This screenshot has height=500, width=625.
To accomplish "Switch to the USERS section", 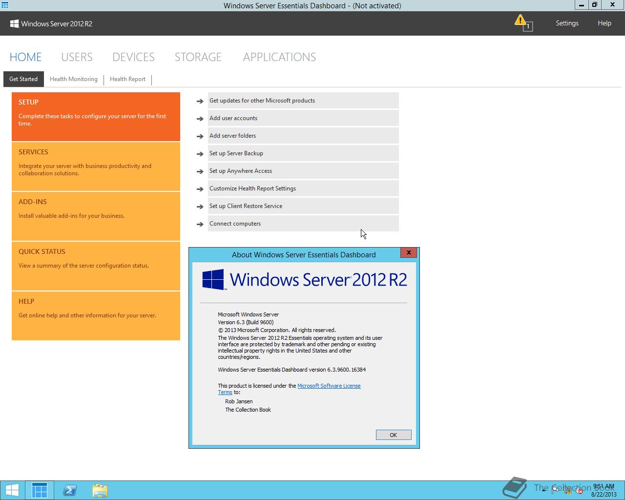I will click(x=77, y=57).
